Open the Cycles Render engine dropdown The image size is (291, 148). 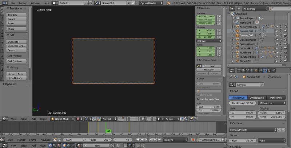pos(151,3)
